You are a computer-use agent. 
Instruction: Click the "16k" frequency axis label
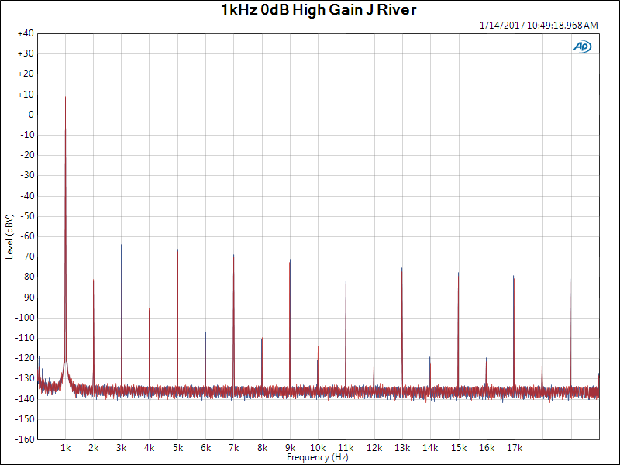(x=487, y=448)
